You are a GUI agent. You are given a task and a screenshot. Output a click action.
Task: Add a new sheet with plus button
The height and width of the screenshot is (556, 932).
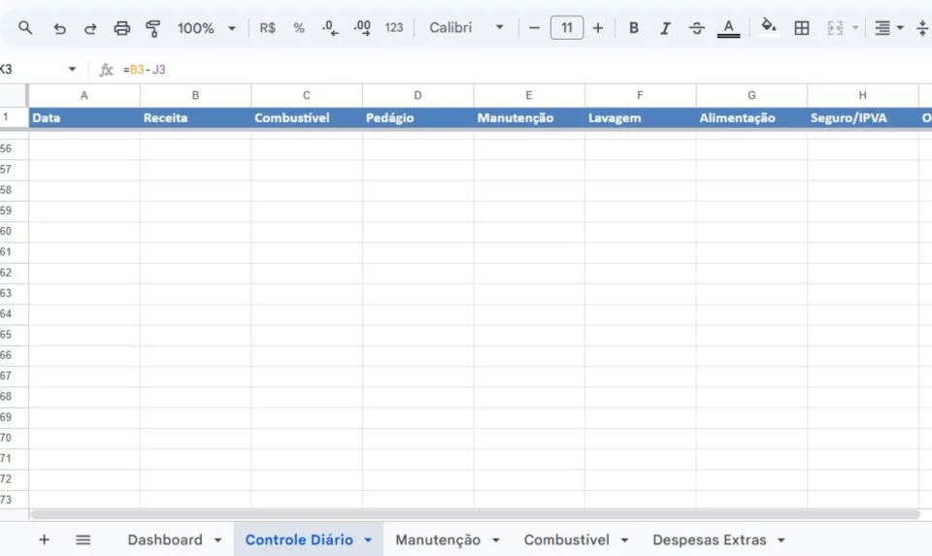44,540
